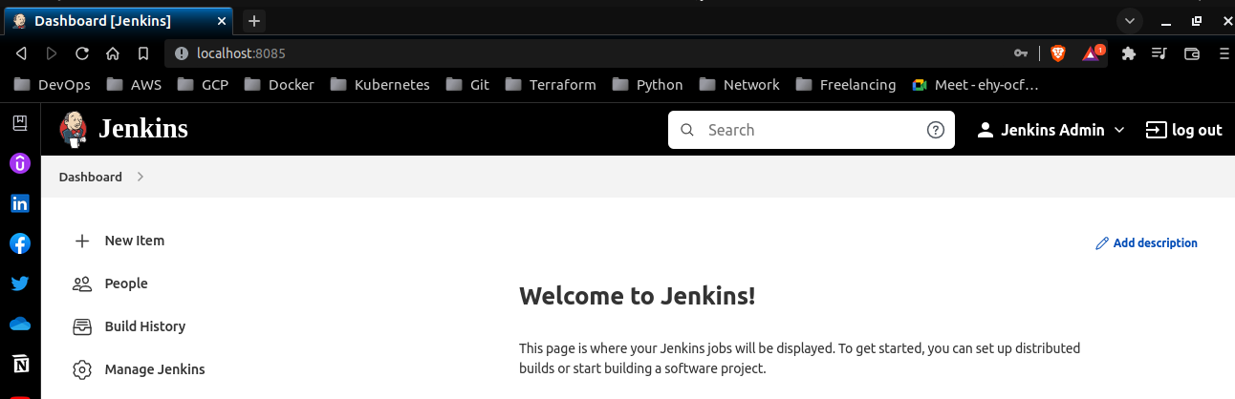Click the Jenkins search field
The width and height of the screenshot is (1235, 399).
(x=812, y=130)
